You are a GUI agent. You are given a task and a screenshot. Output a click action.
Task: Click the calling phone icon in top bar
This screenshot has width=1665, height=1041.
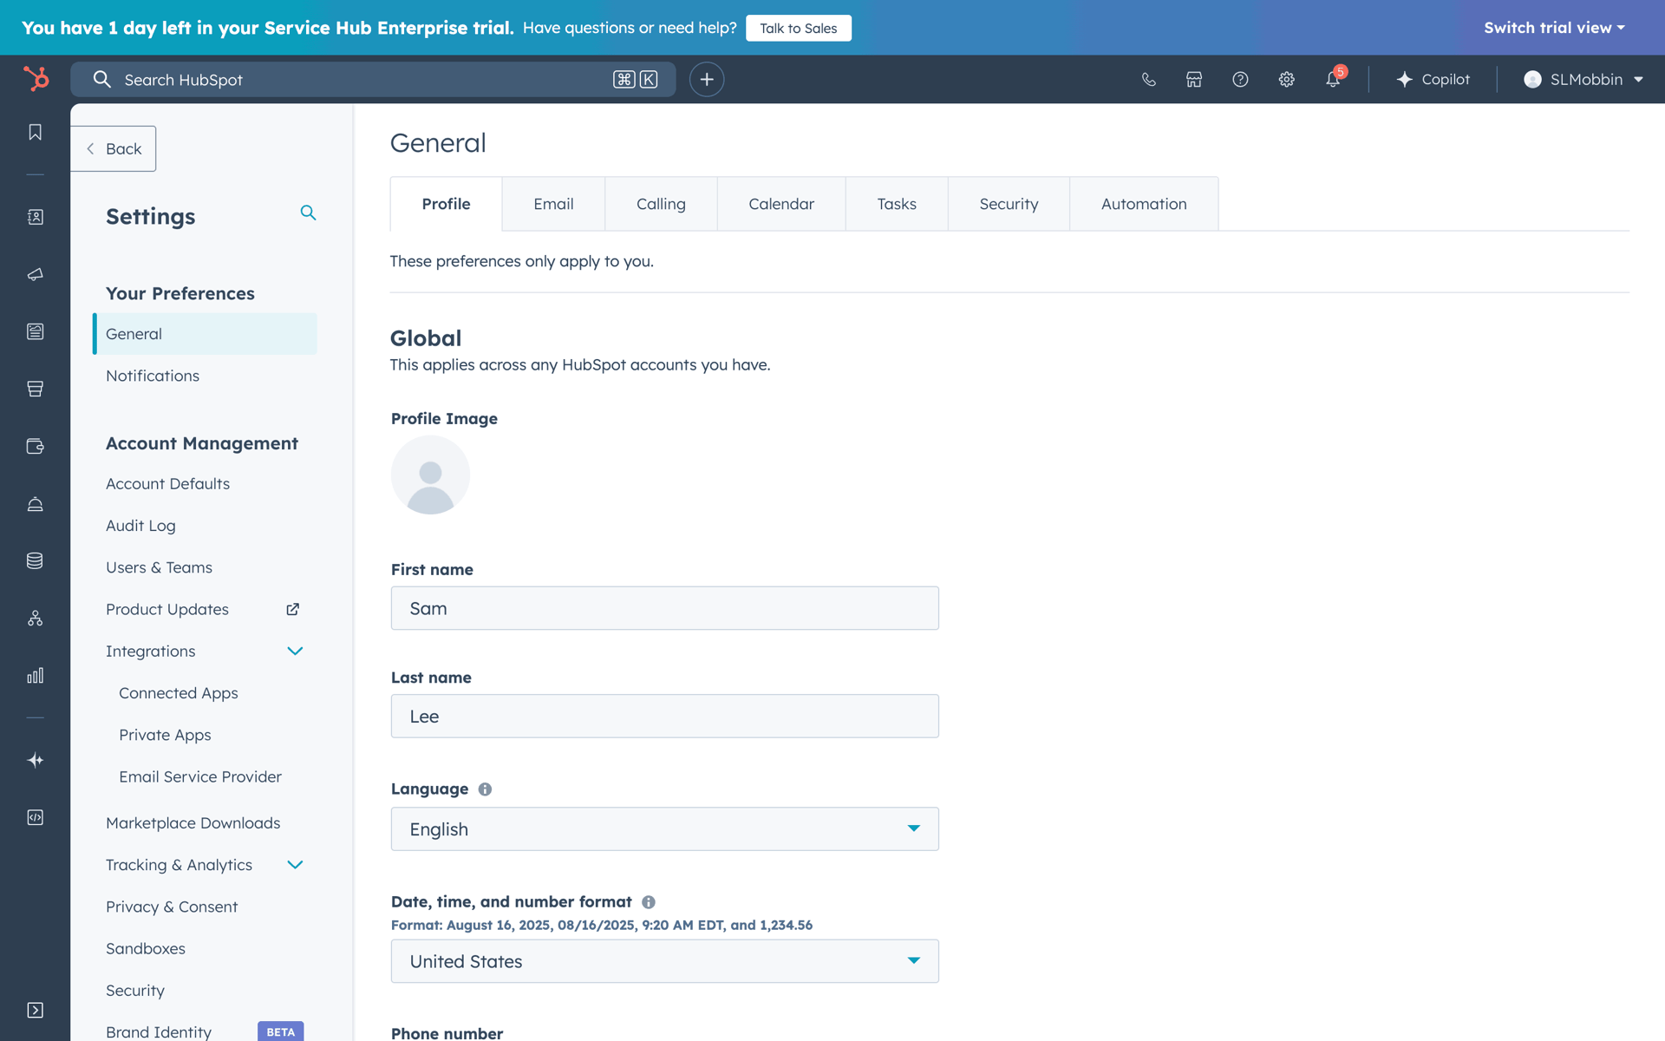[1148, 79]
